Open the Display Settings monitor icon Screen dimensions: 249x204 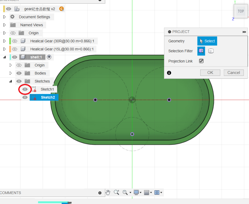click(x=136, y=192)
